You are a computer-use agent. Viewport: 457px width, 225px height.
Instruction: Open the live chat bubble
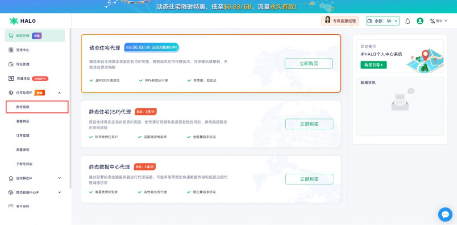(x=445, y=214)
